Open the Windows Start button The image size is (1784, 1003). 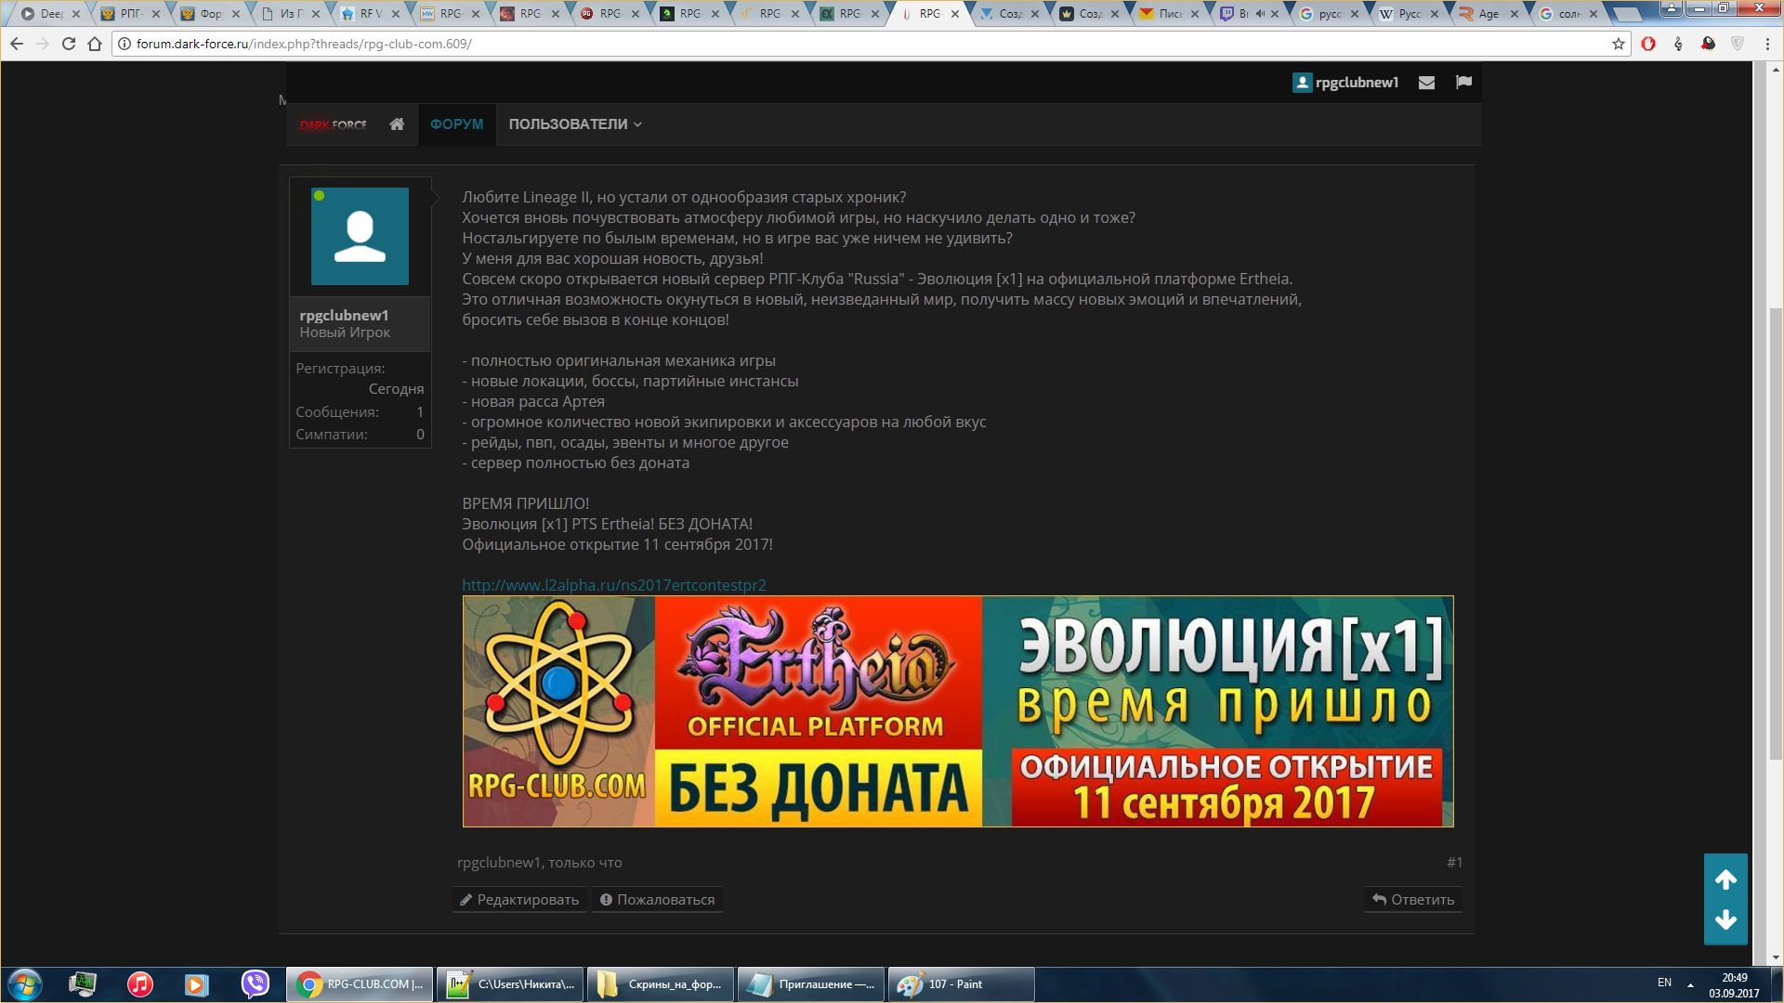point(24,984)
